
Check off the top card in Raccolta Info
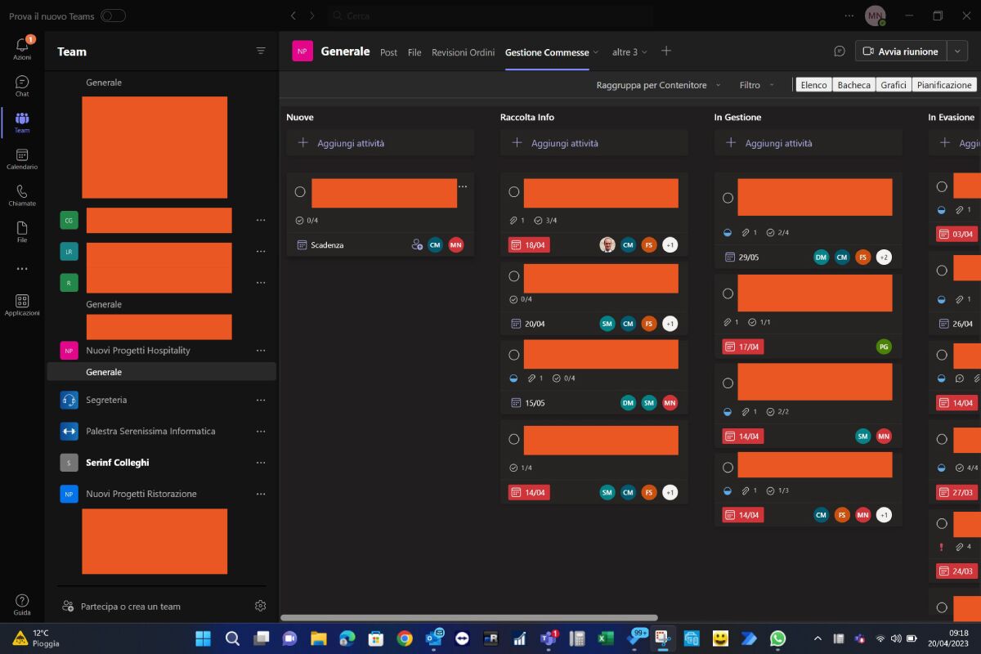[x=513, y=191]
